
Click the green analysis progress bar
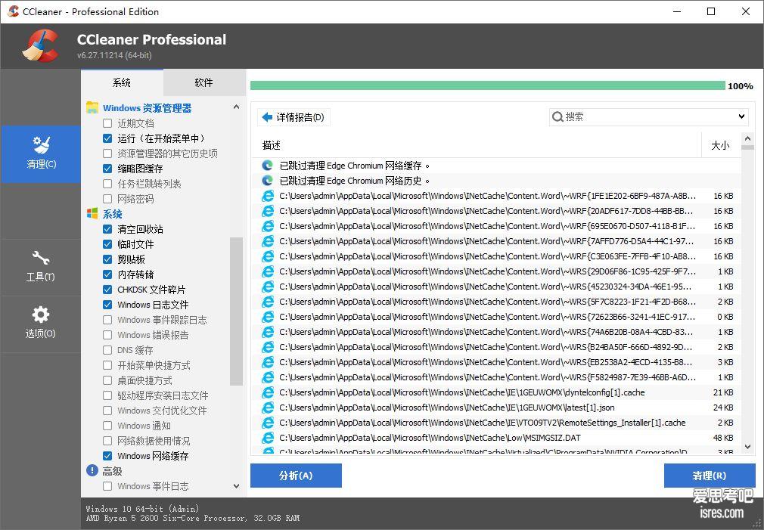(x=487, y=85)
